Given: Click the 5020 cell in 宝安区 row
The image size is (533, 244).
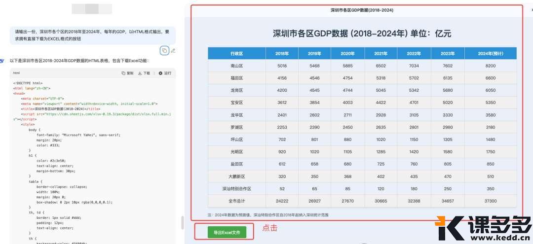Looking at the screenshot, I should point(448,103).
